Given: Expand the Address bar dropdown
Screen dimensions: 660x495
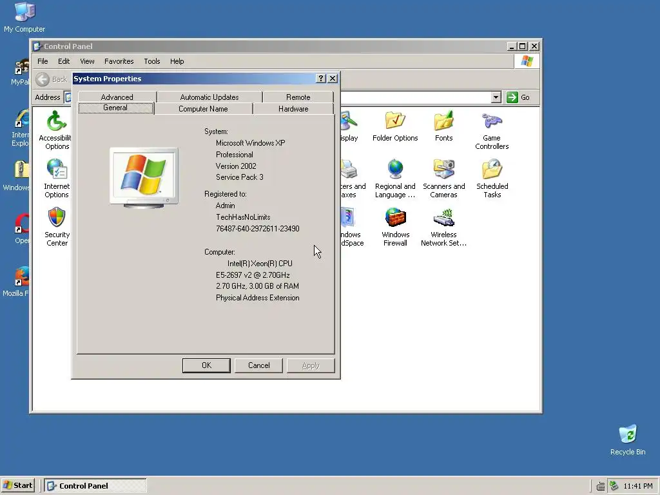Looking at the screenshot, I should tap(496, 97).
